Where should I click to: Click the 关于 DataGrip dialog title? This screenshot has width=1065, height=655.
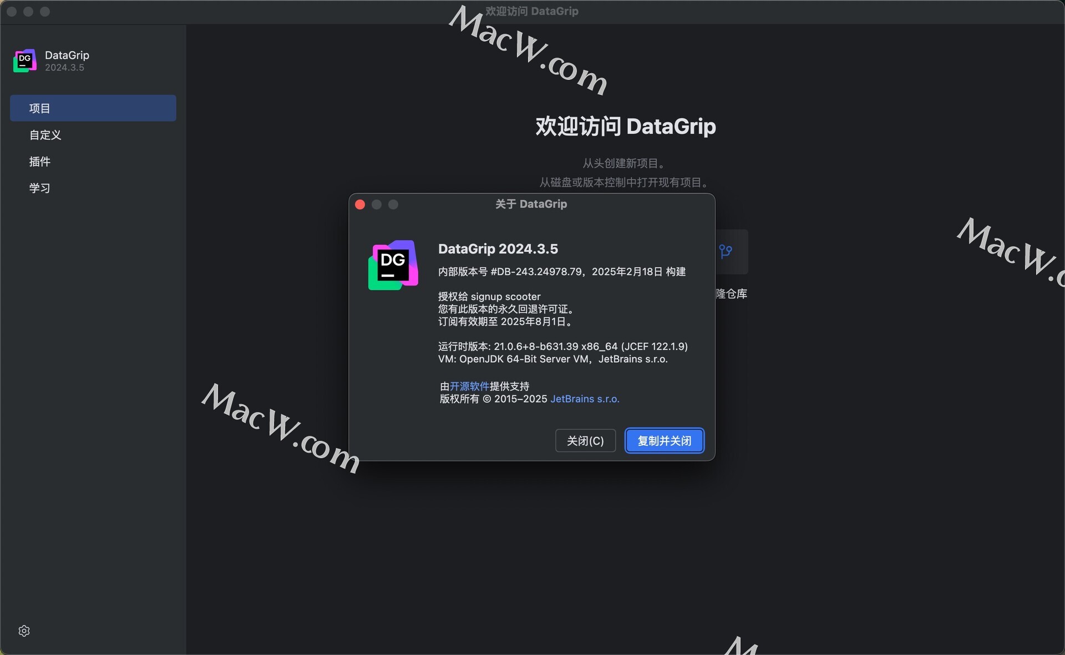[x=531, y=204]
